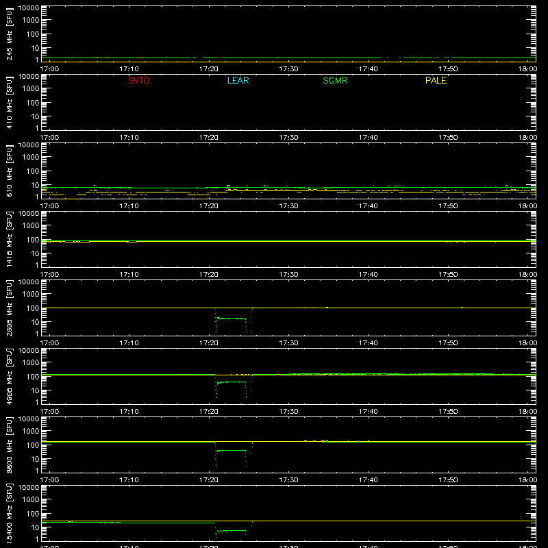Select the 15400 MHz [SFU] axis label
The height and width of the screenshot is (548, 548).
9,513
